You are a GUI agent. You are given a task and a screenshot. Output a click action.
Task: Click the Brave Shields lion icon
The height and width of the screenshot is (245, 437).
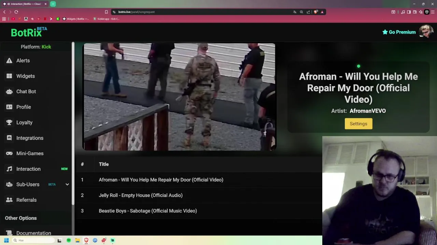click(x=316, y=12)
